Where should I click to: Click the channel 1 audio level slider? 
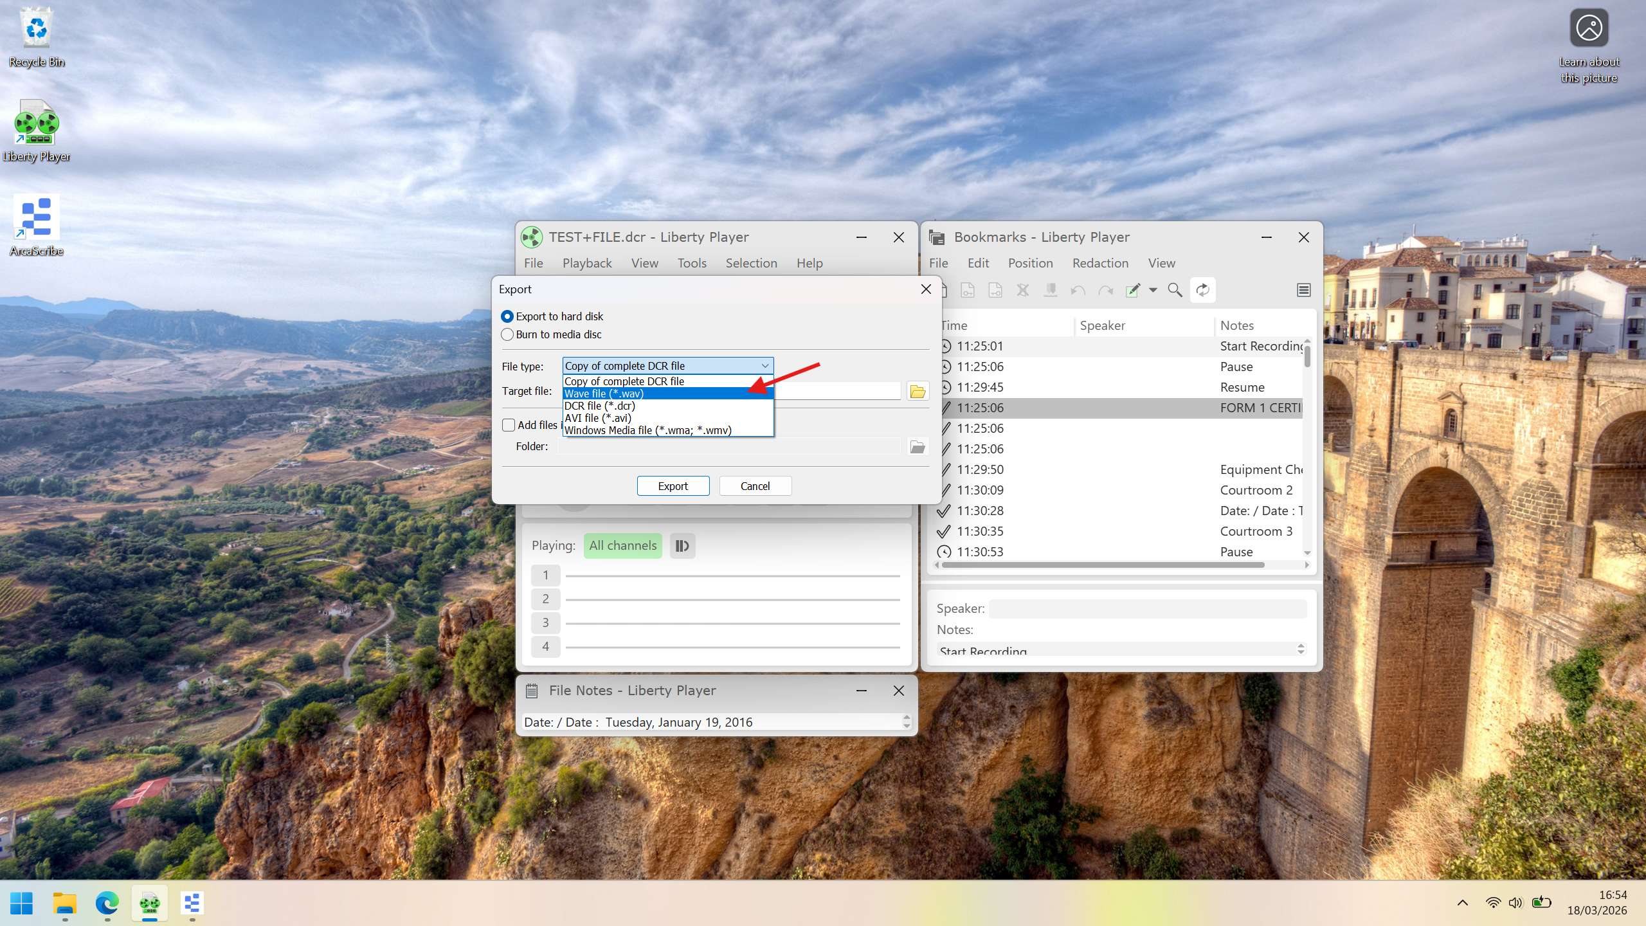733,575
